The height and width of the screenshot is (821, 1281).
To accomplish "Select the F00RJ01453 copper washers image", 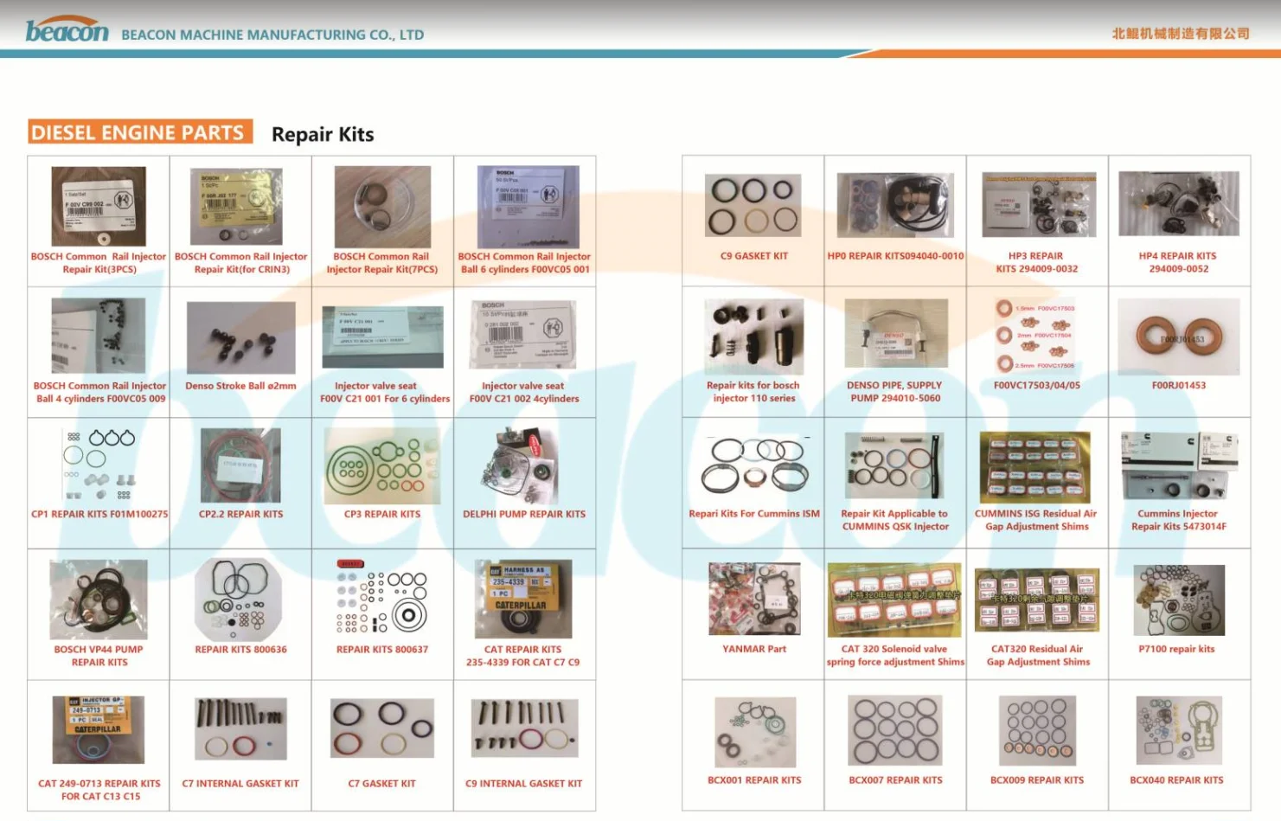I will (1178, 337).
